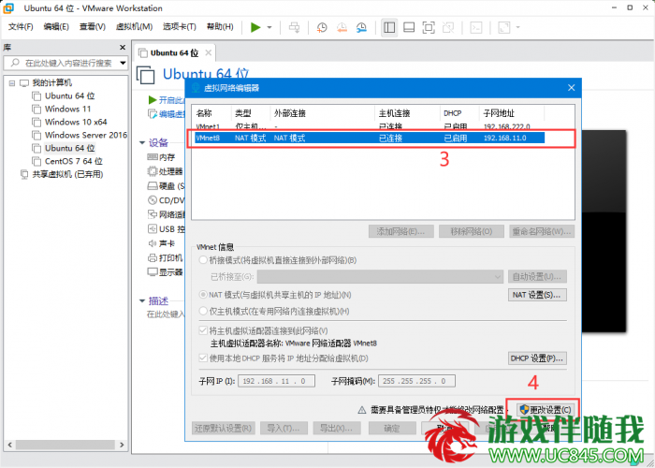Click the 打印机 printer device icon
This screenshot has height=468, width=655.
tap(153, 257)
